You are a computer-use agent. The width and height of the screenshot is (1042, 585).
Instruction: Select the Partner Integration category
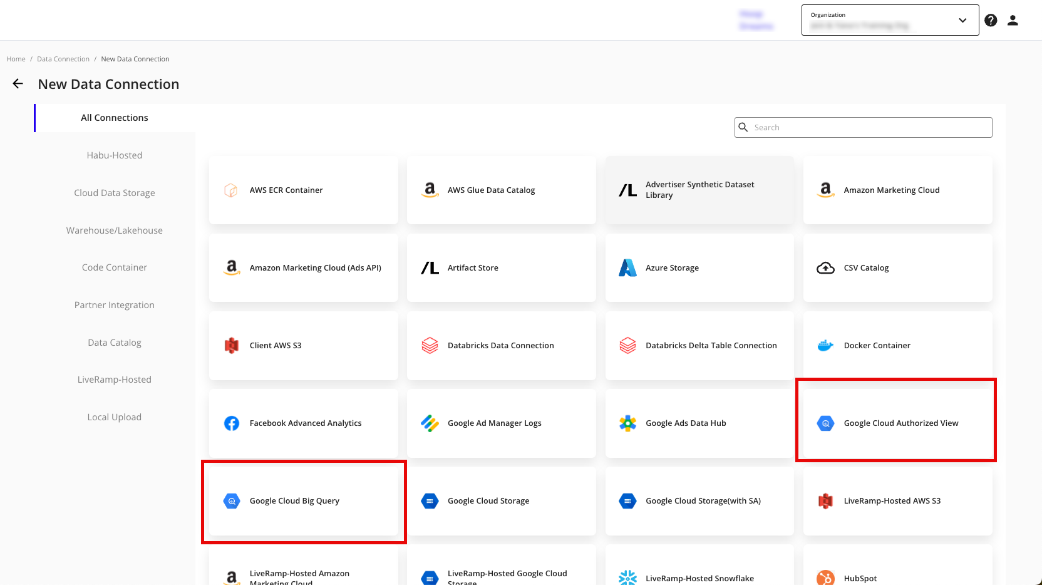pos(115,305)
